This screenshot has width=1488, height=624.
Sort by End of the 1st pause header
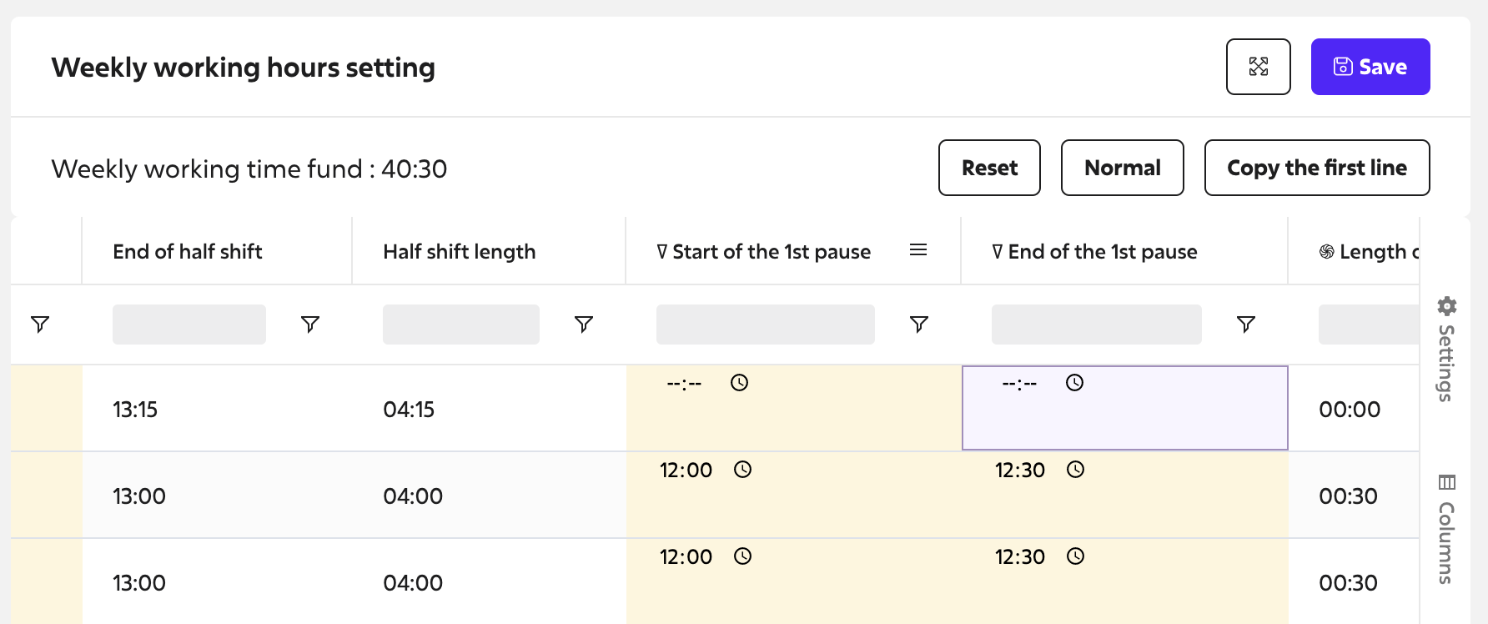point(1102,251)
